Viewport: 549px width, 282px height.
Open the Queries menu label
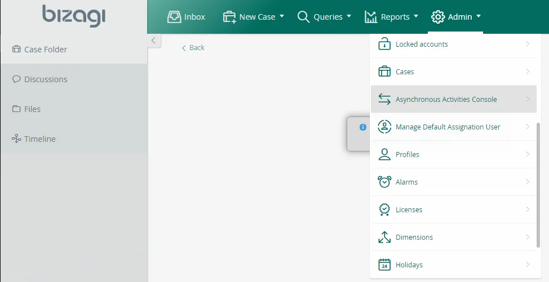click(x=328, y=17)
